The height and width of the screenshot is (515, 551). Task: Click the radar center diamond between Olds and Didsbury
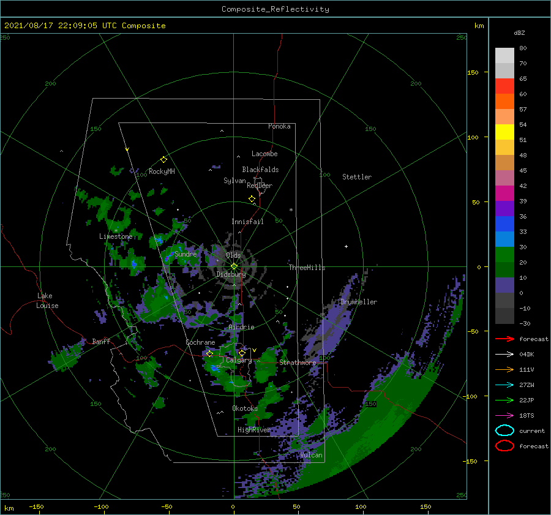pos(234,266)
